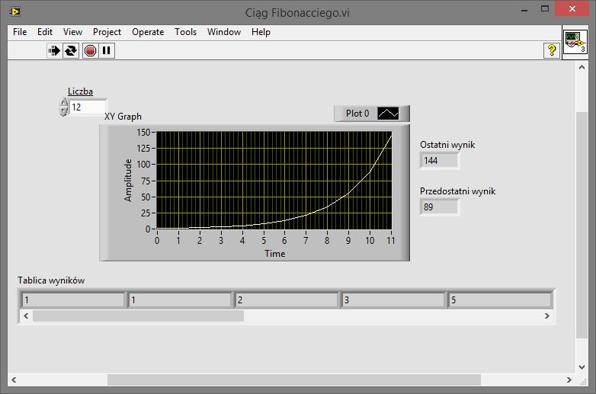Click the VI icon in top-right corner
The width and height of the screenshot is (596, 394).
(575, 43)
